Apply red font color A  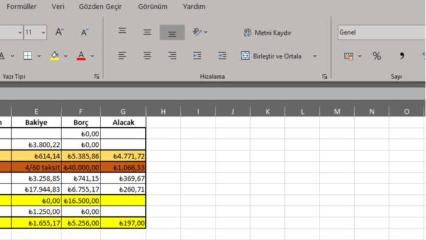81,55
